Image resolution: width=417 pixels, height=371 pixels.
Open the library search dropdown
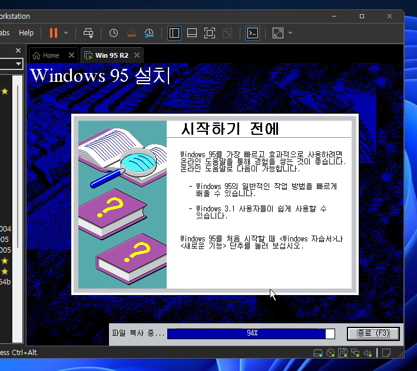click(x=18, y=64)
